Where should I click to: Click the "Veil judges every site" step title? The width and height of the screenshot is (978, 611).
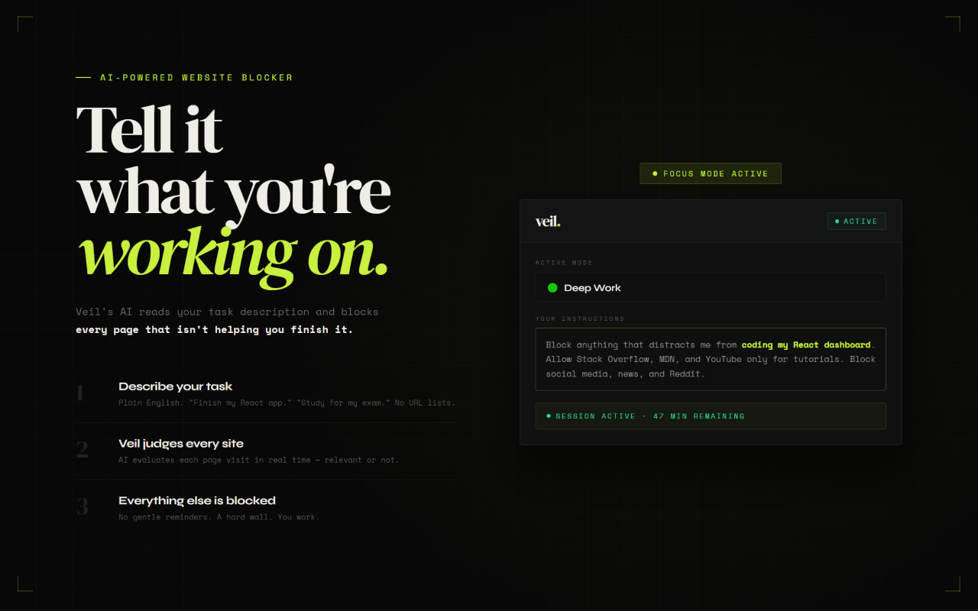[181, 444]
